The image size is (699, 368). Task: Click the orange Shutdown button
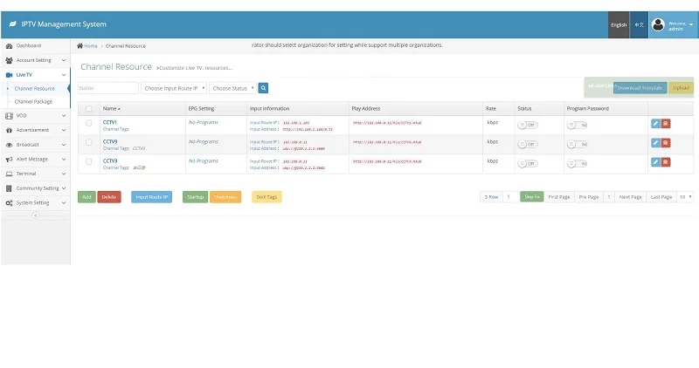(x=225, y=197)
